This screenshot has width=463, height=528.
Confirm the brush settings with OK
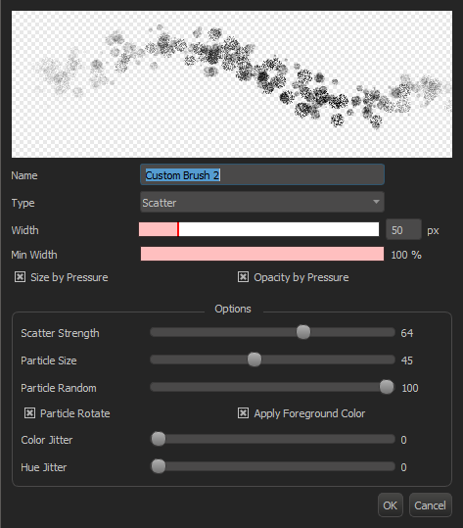click(390, 505)
